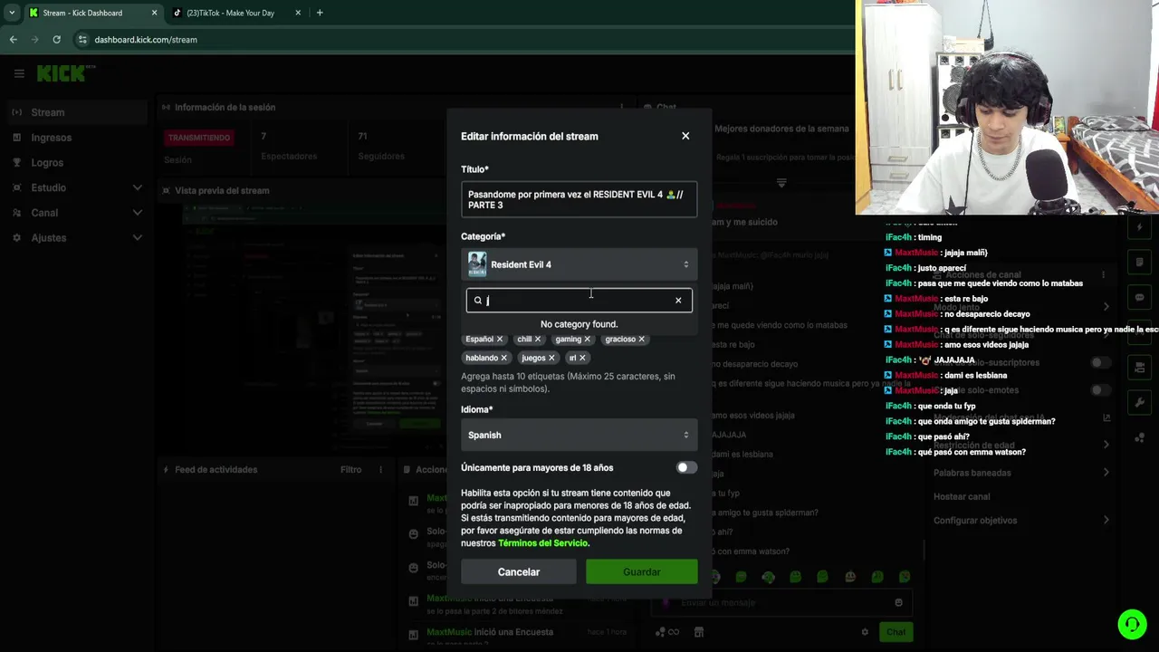This screenshot has height=652, width=1159.
Task: Toggle the Chat de solo-suscriptores switch
Action: point(1100,362)
